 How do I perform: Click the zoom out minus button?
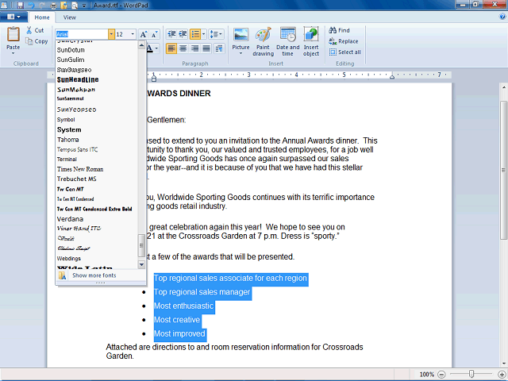[x=441, y=375]
